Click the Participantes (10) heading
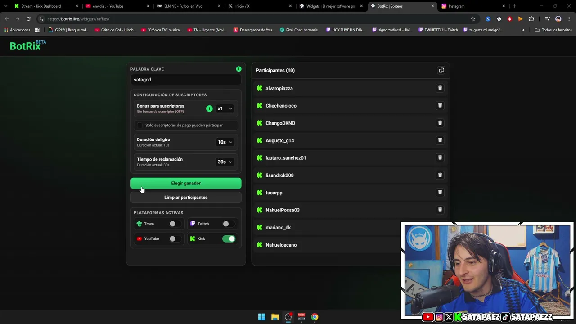Image resolution: width=576 pixels, height=324 pixels. click(275, 70)
